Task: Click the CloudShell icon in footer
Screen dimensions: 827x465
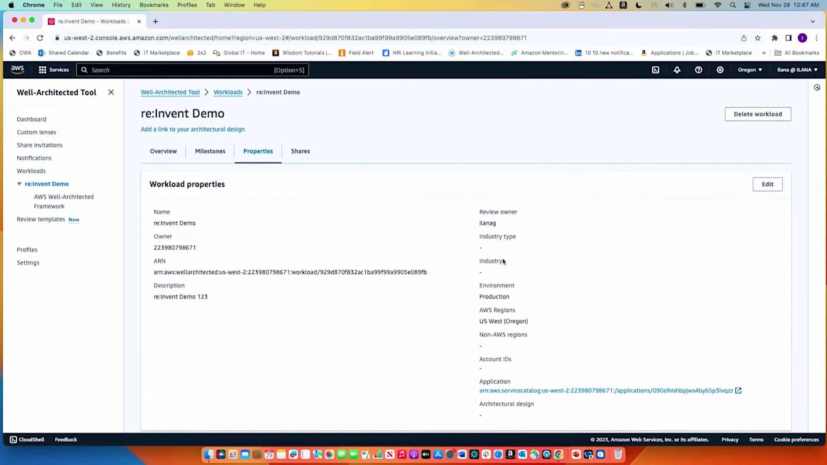Action: (13, 440)
